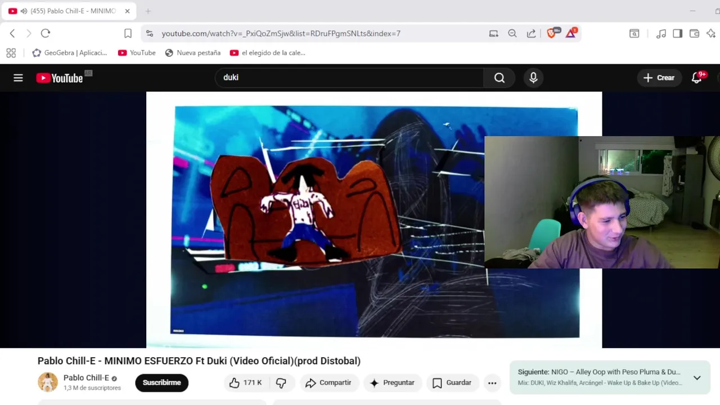Click the Suscribirme button
Image resolution: width=720 pixels, height=405 pixels.
click(161, 382)
